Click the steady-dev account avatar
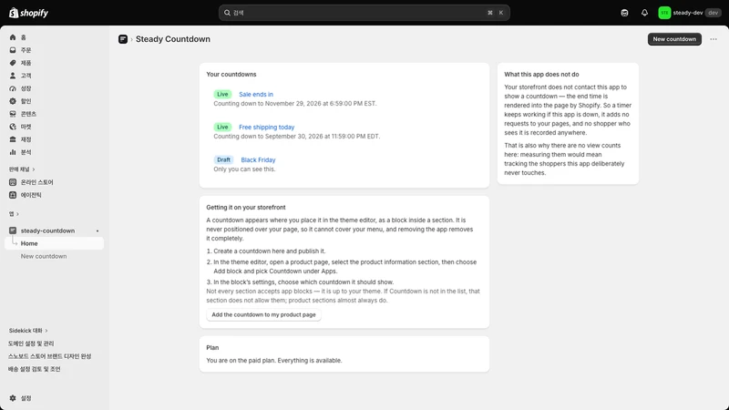This screenshot has width=729, height=410. point(664,13)
